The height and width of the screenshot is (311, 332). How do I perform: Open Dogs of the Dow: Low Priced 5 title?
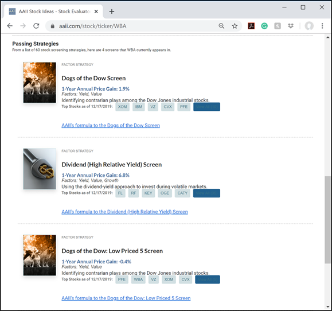(x=112, y=251)
